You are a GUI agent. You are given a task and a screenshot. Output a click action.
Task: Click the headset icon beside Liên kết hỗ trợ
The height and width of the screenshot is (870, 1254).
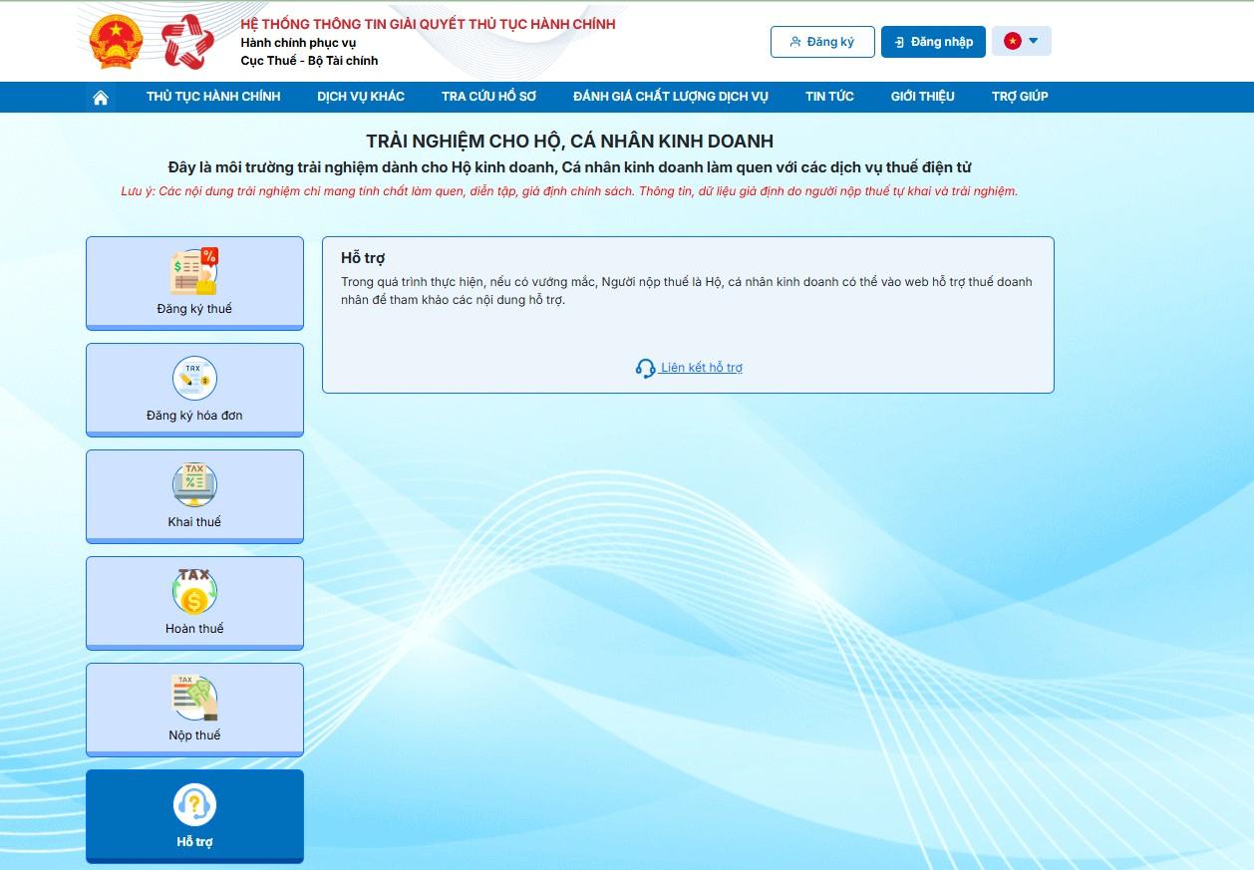point(645,368)
